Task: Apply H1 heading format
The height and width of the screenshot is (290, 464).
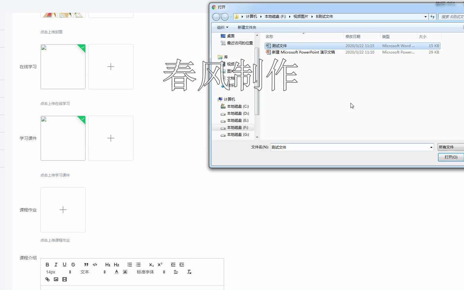Action: 107,264
